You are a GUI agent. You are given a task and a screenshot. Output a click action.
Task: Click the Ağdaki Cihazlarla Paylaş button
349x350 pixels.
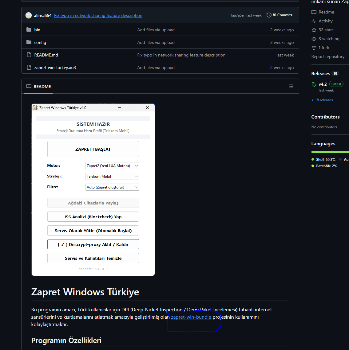93,203
